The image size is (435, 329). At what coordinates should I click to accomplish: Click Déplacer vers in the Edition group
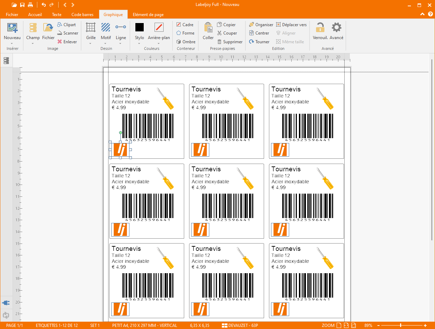291,25
